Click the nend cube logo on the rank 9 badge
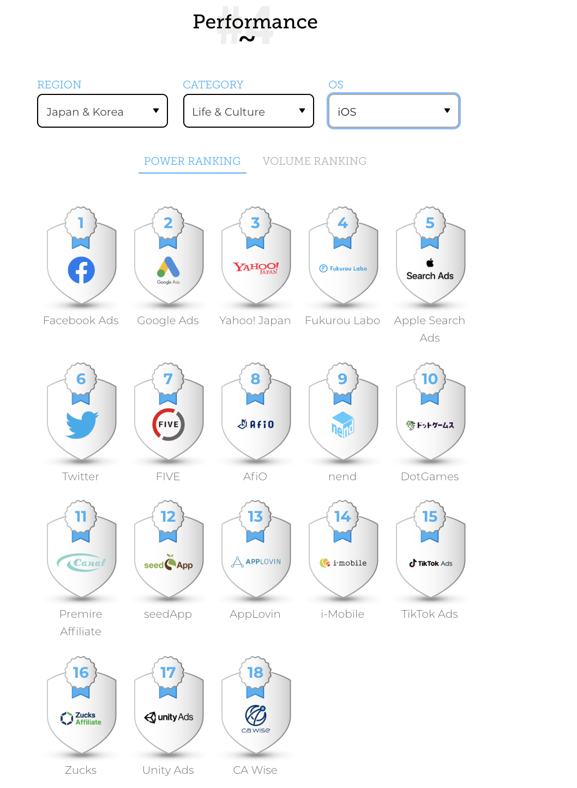Image resolution: width=577 pixels, height=788 pixels. [x=343, y=425]
